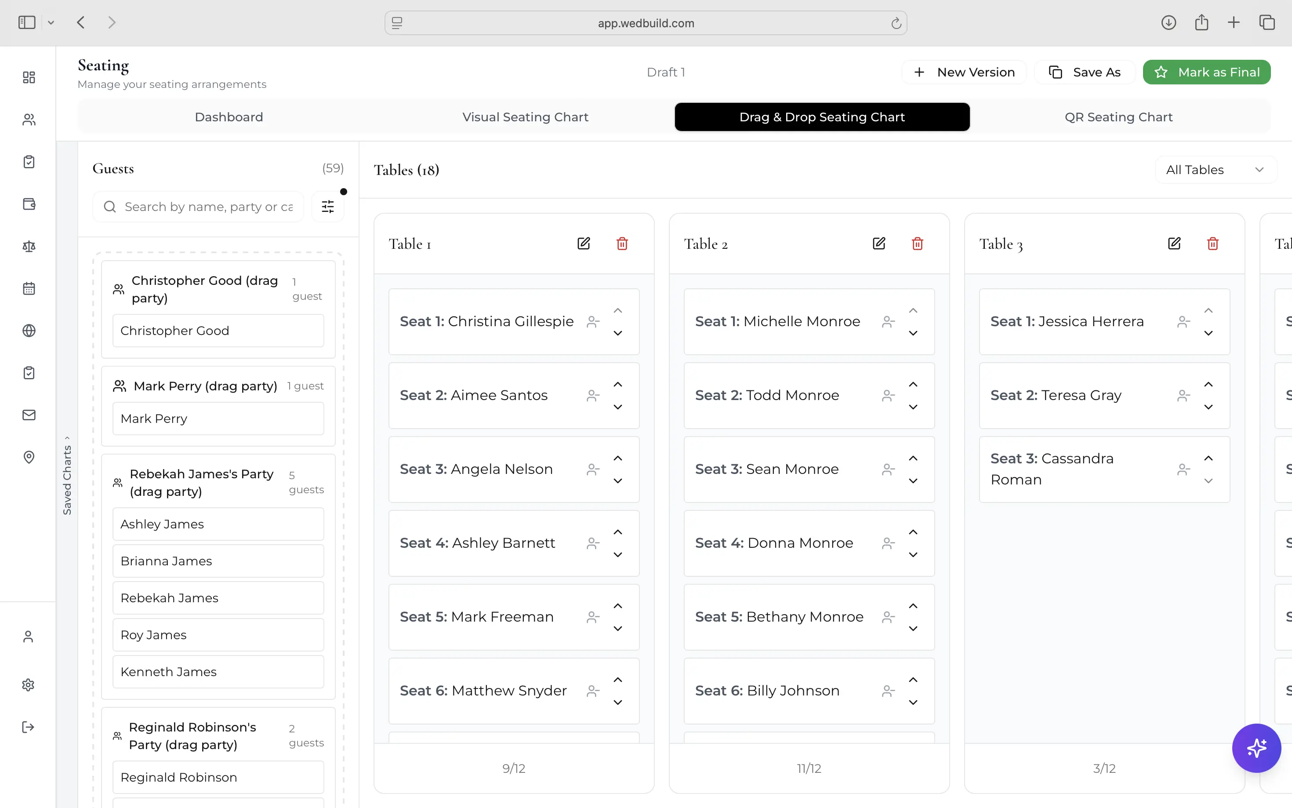Click the browser downloads icon

point(1169,22)
